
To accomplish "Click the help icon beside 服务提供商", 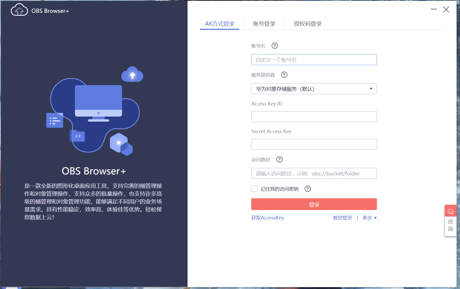I will tap(284, 75).
